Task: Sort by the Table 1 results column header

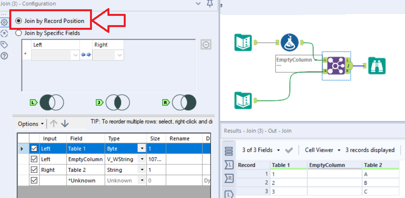Action: (289, 165)
